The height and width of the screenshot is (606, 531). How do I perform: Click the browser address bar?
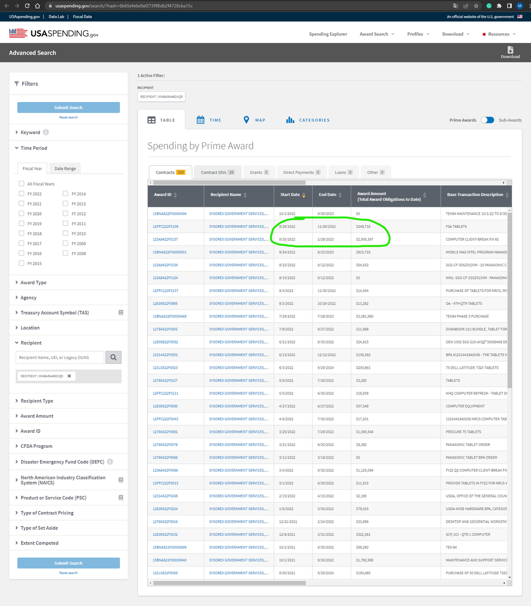pos(247,6)
